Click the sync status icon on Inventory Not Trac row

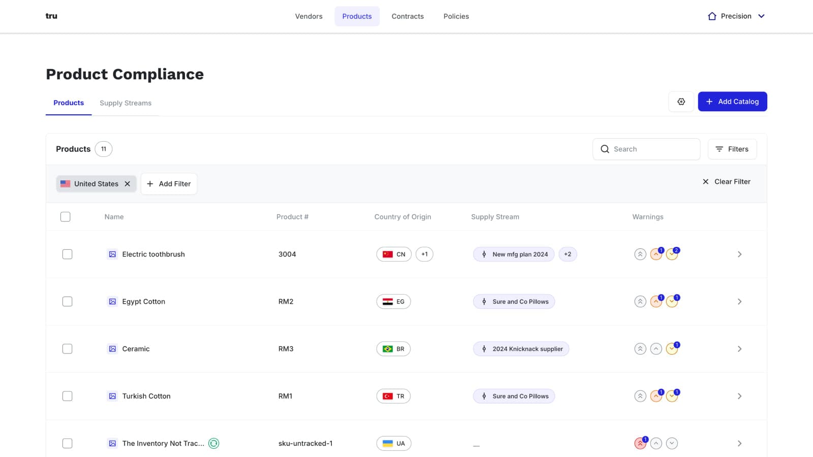coord(214,443)
